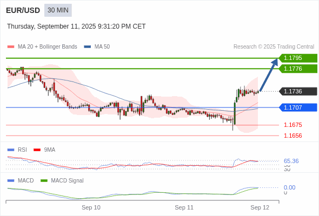Screen dimensions: 319x216
Task: Click the Sep 12 date axis label
Action: coord(260,207)
